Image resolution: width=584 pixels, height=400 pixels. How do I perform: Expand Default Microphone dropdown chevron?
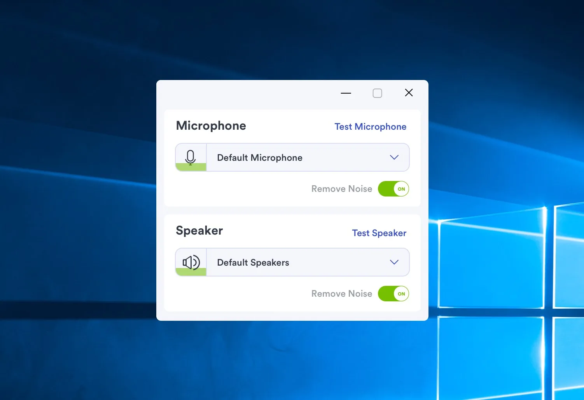point(394,157)
